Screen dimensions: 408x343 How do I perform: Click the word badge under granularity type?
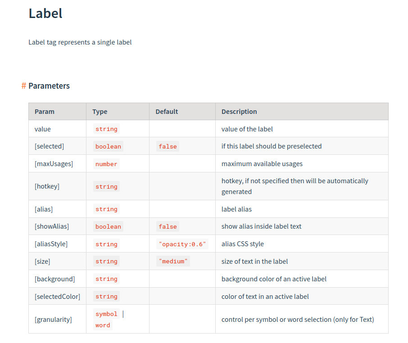[102, 325]
